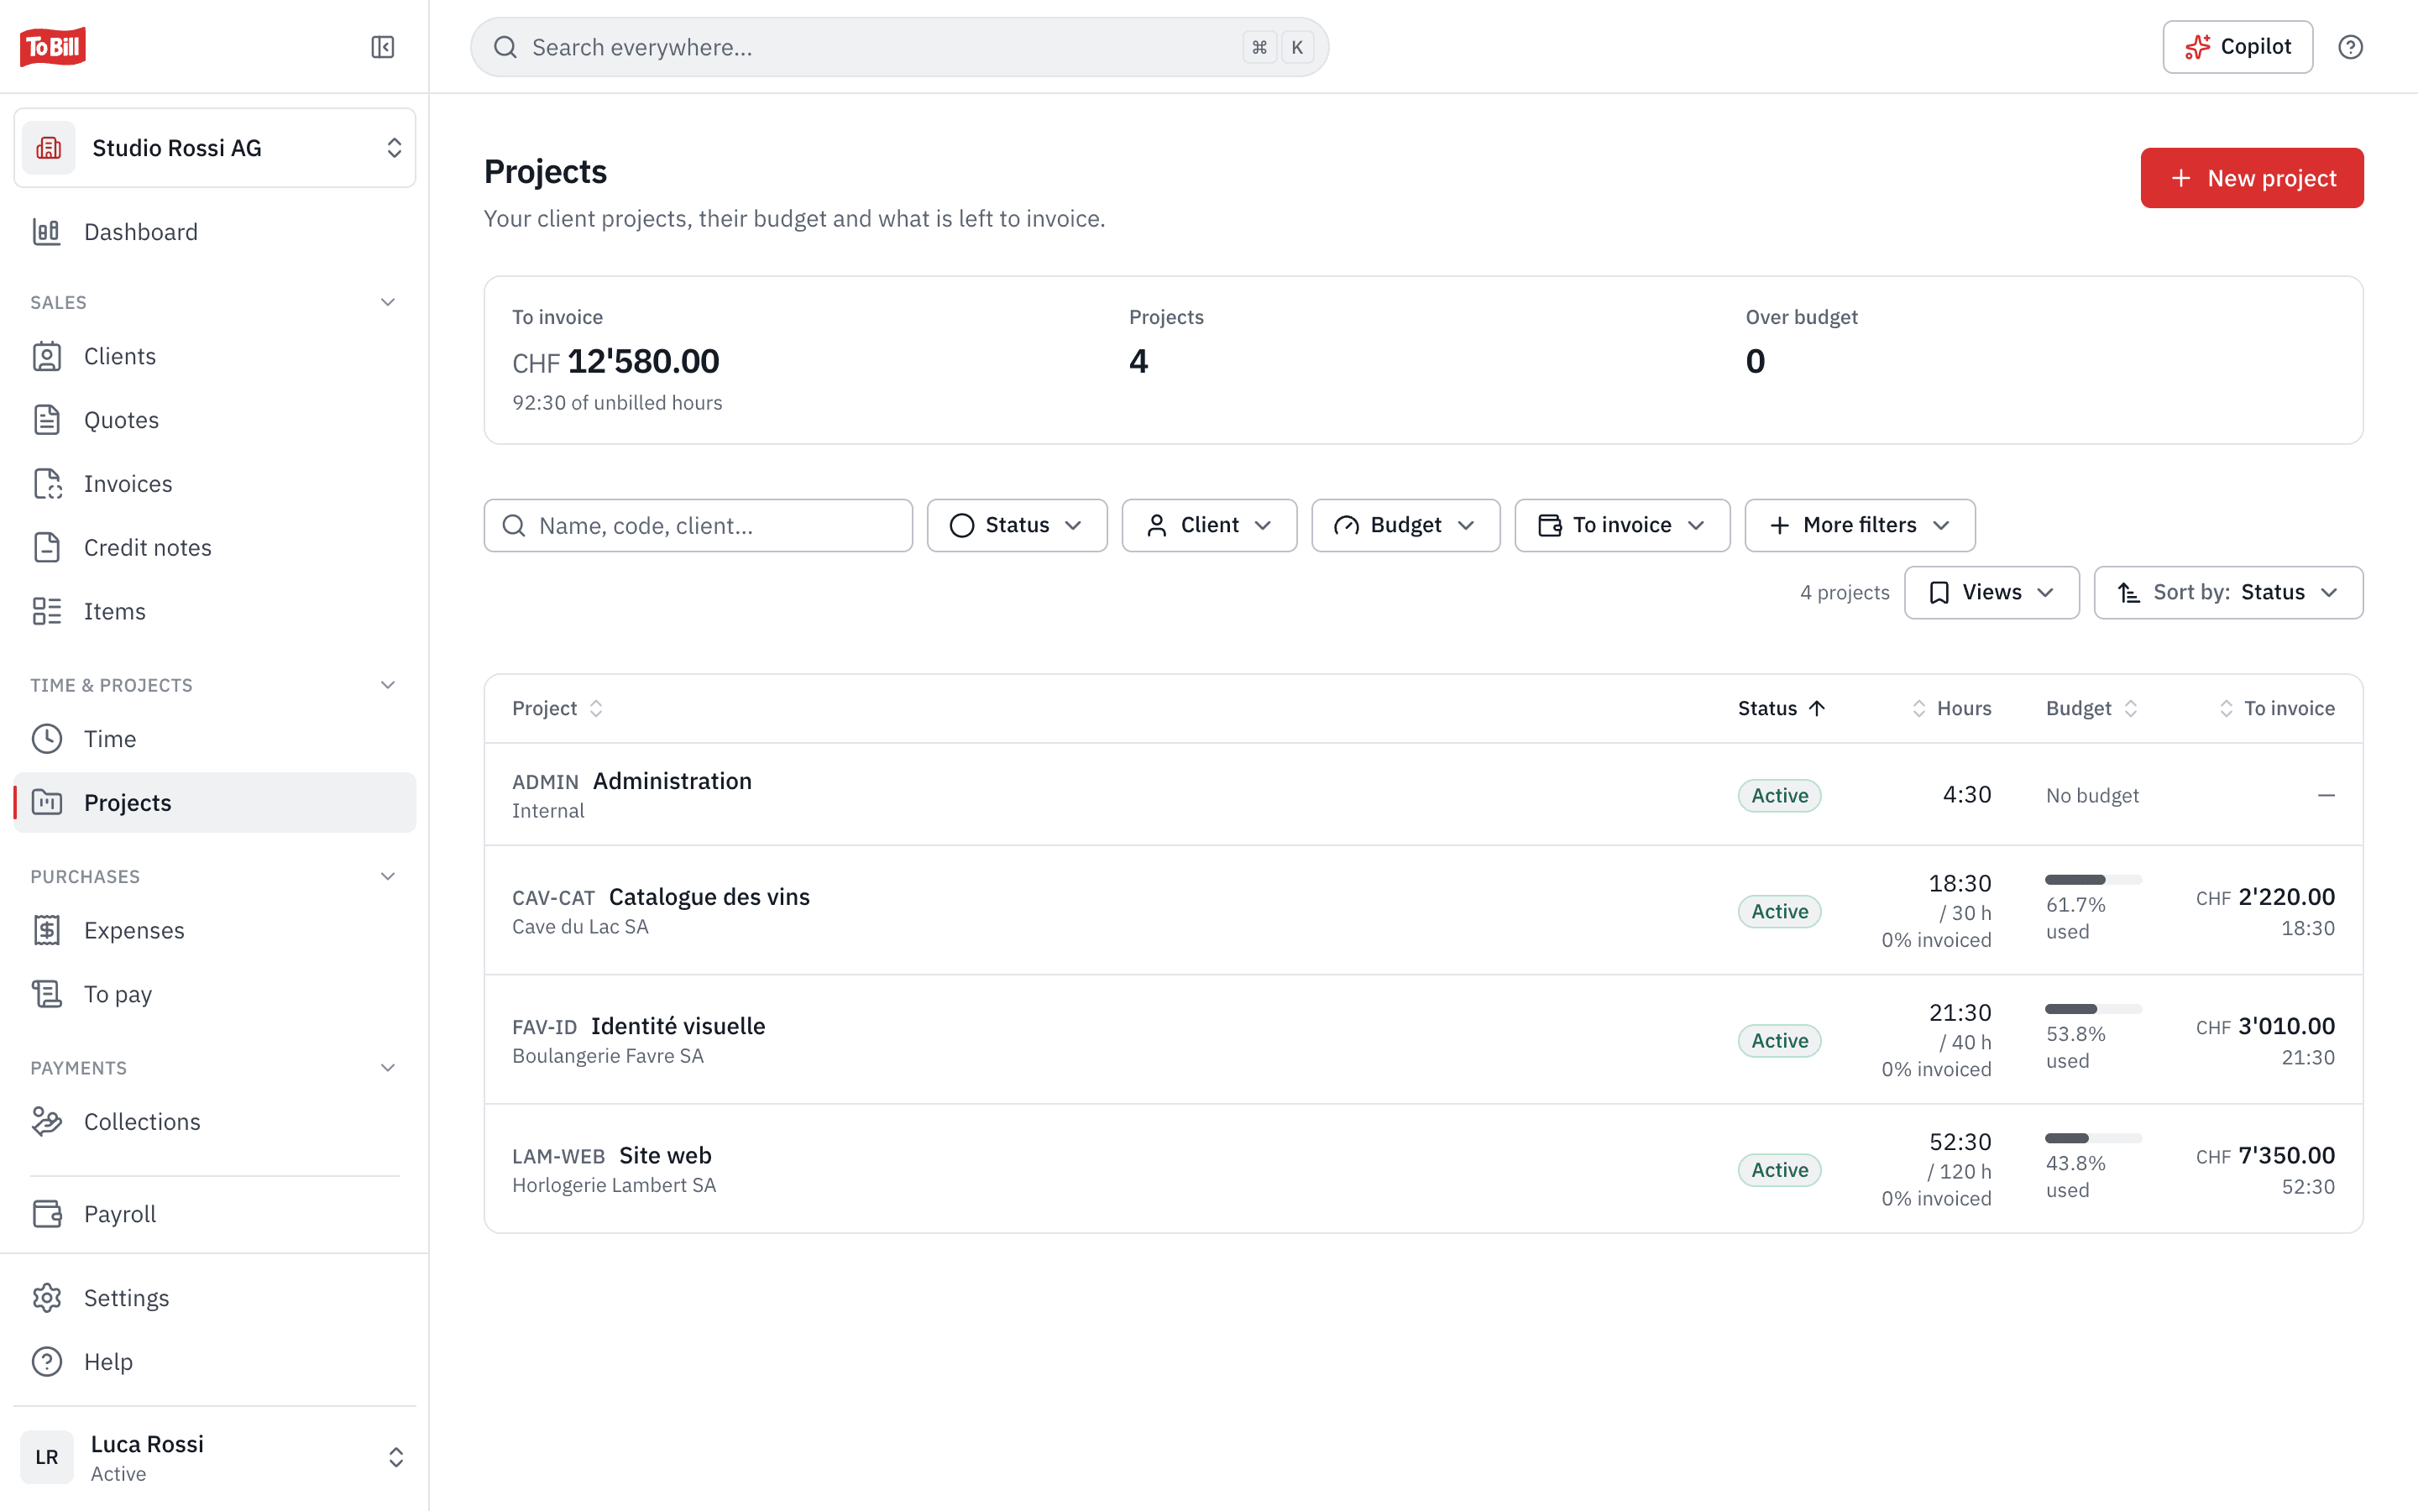
Task: Click the Quotes document icon
Action: 47,420
